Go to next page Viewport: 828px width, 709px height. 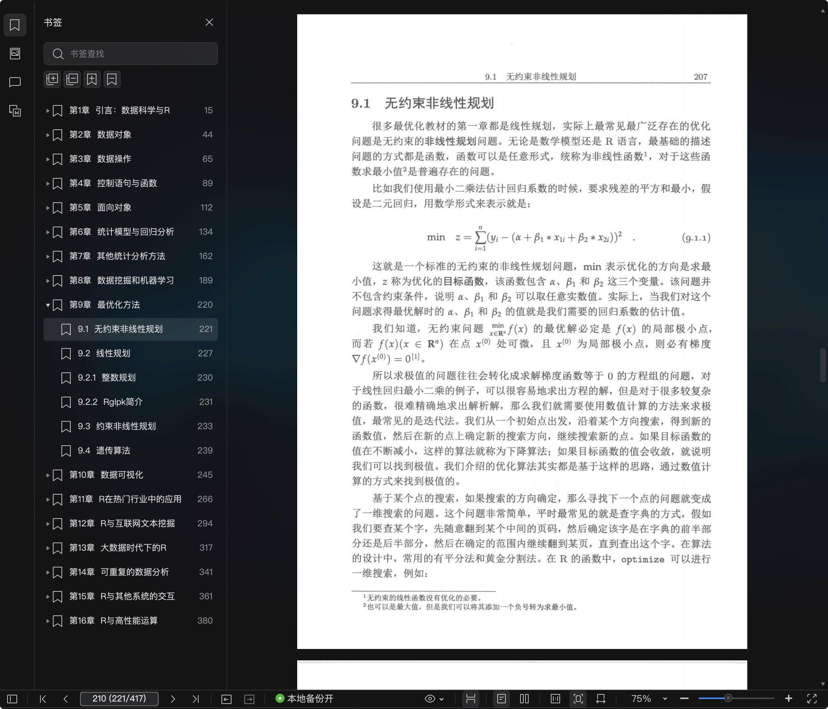(173, 699)
